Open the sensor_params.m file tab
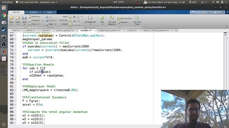Viewport: 229px width, 128px height. (x=65, y=31)
